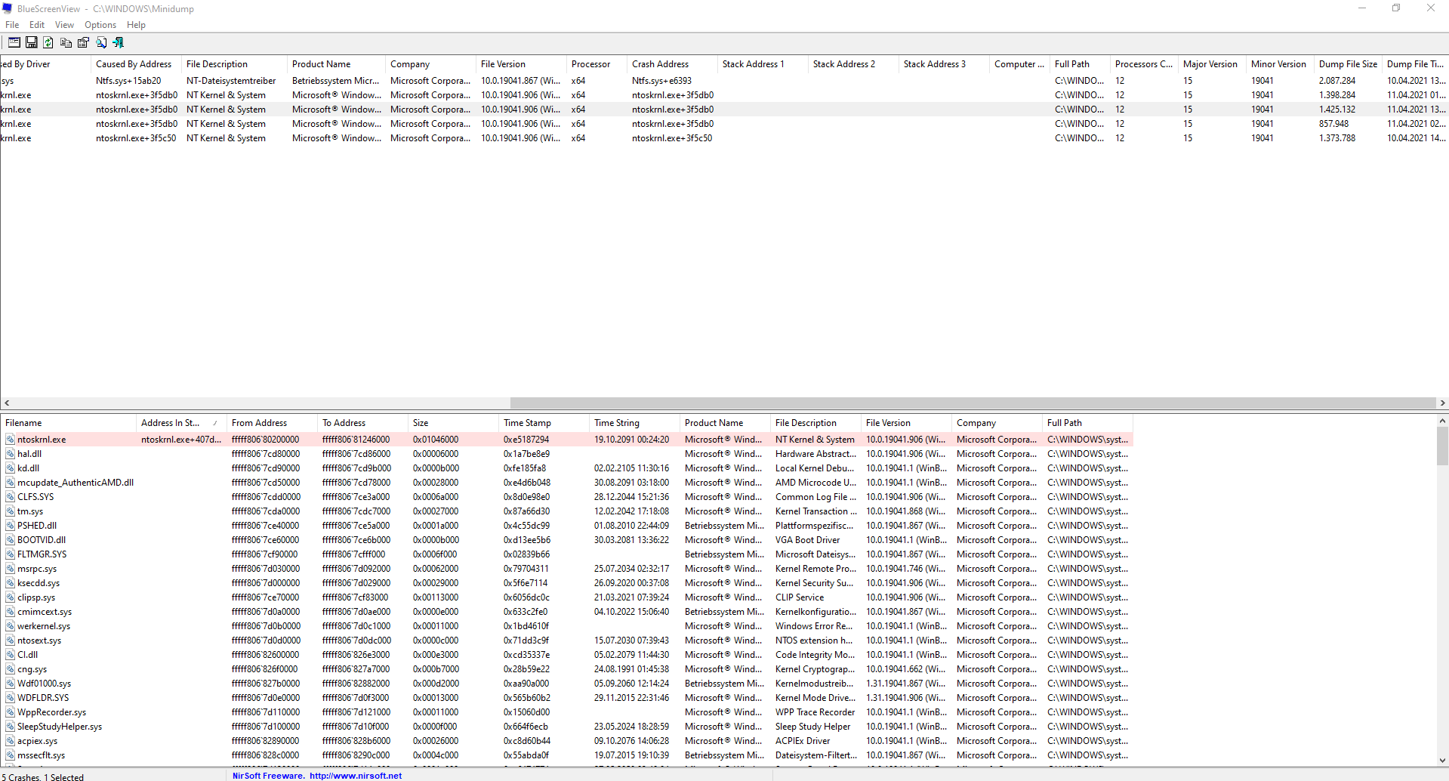Click the file icon beside kd.dll
This screenshot has width=1449, height=781.
(11, 468)
